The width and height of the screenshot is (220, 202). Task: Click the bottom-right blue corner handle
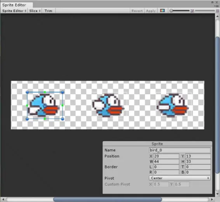[x=62, y=119]
